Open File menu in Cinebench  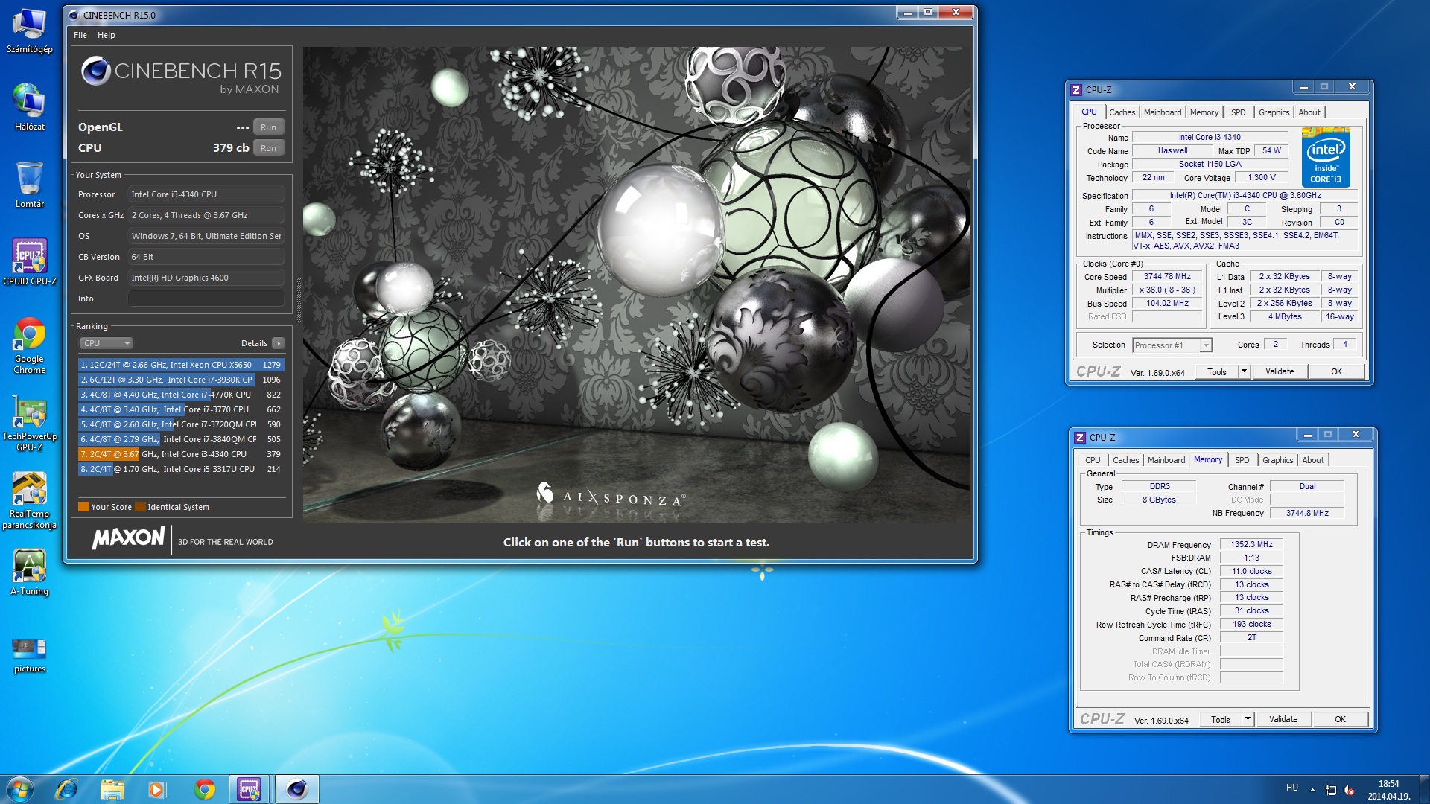pyautogui.click(x=80, y=35)
